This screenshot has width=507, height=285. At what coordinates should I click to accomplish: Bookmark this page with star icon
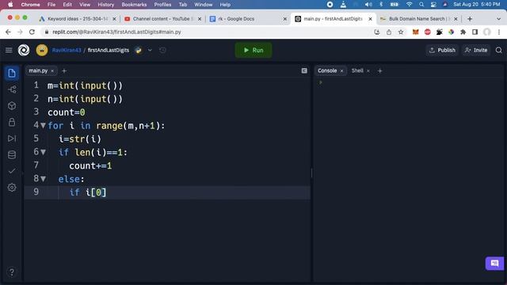coord(401,32)
